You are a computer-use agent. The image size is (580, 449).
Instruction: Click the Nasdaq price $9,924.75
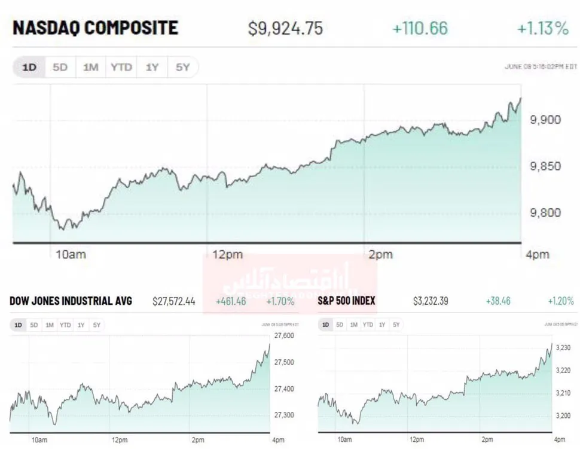tap(285, 29)
